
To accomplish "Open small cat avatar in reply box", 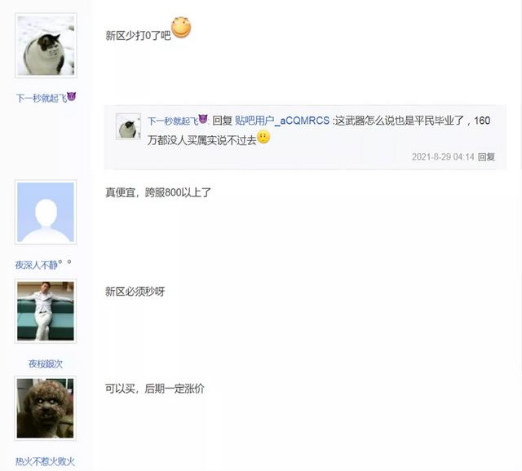I will coord(128,126).
